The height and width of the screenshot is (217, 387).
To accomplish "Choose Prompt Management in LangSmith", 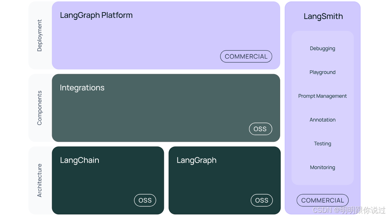I will coord(322,96).
